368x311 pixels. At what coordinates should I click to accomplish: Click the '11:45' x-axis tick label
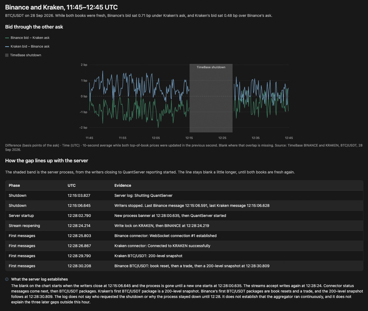(x=89, y=138)
